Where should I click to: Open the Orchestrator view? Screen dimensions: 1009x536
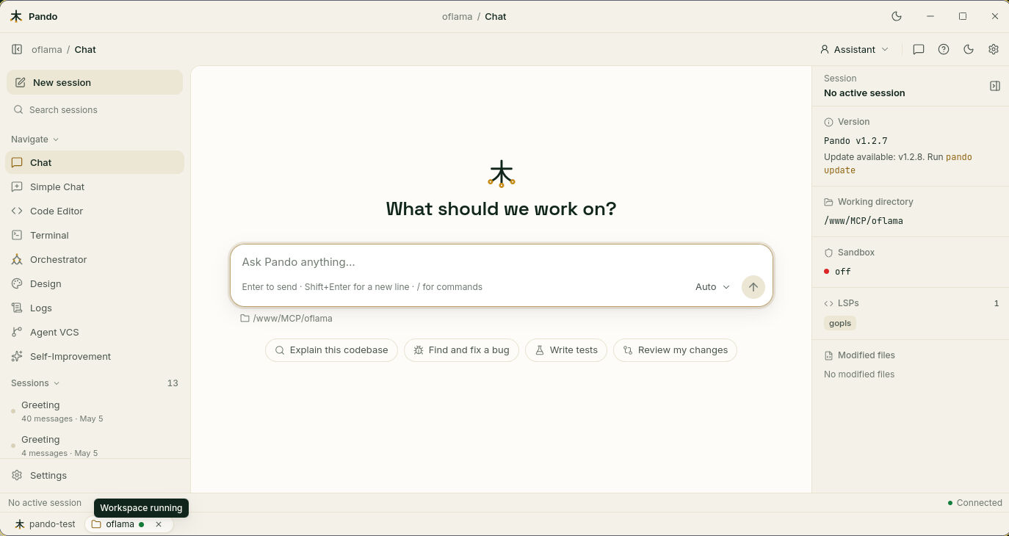point(95,259)
